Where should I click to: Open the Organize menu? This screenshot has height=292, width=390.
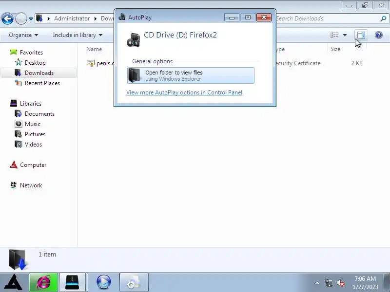click(x=23, y=35)
